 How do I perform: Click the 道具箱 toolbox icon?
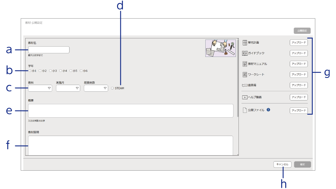tap(244, 85)
